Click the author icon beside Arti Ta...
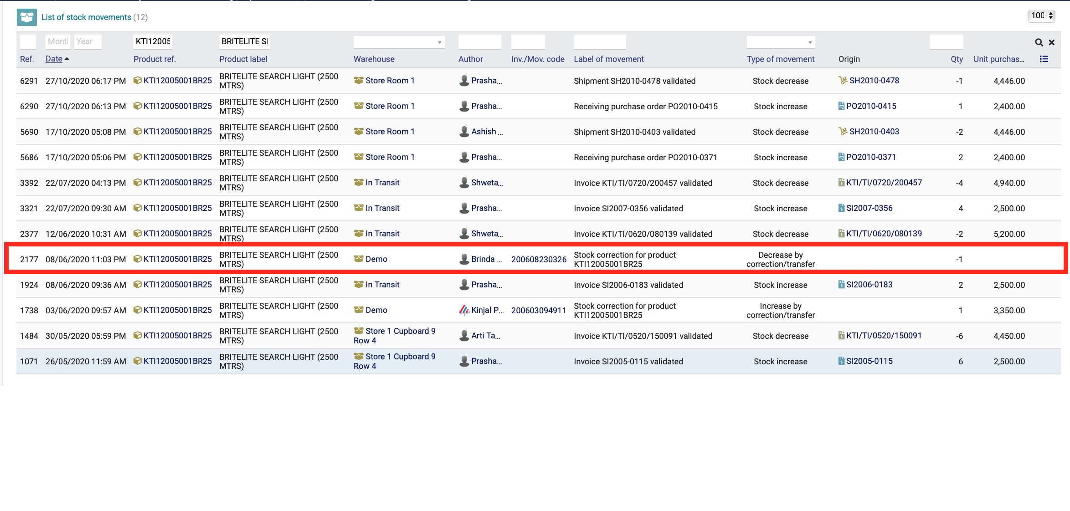 click(463, 336)
